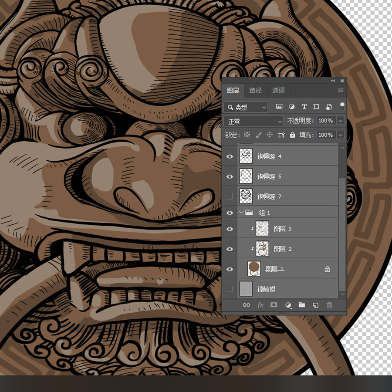Switch to the 通道 tab
Screen dimensions: 392x392
(278, 91)
